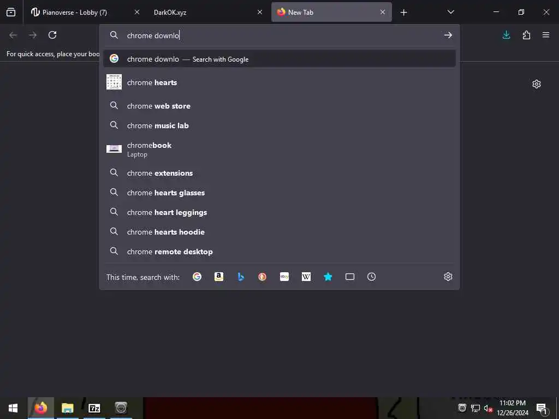
Task: Search this time with DuckDuckGo
Action: click(263, 277)
